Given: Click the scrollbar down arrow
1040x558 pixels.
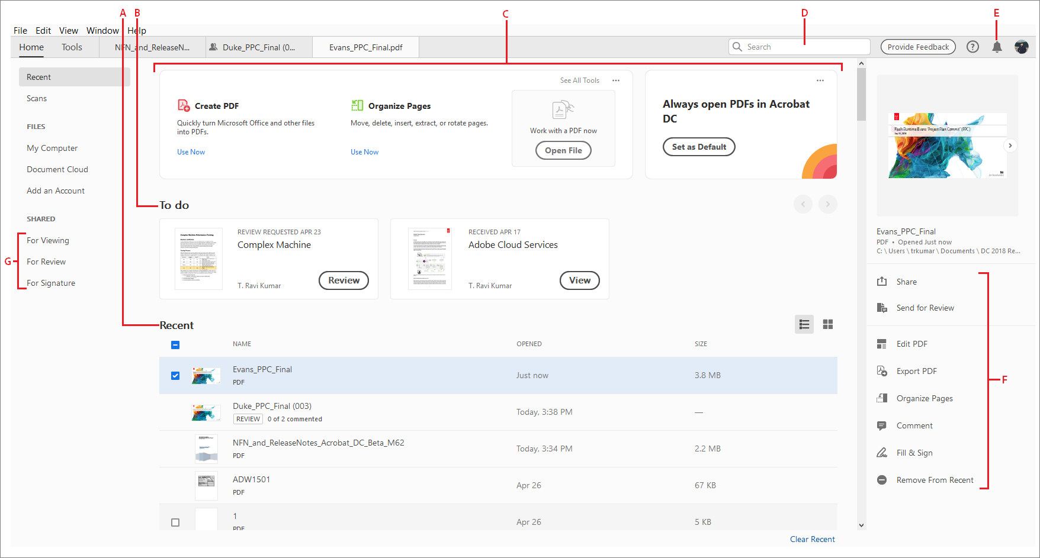Looking at the screenshot, I should coord(861,525).
